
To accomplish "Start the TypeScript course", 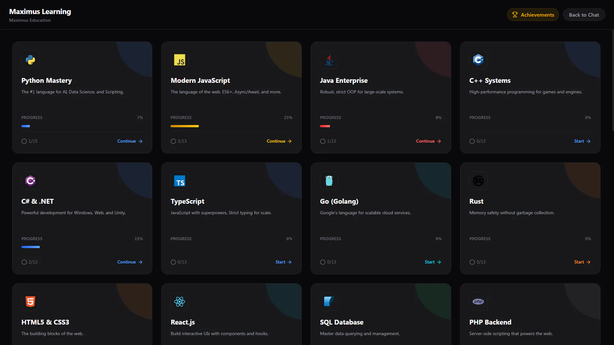I will (283, 262).
